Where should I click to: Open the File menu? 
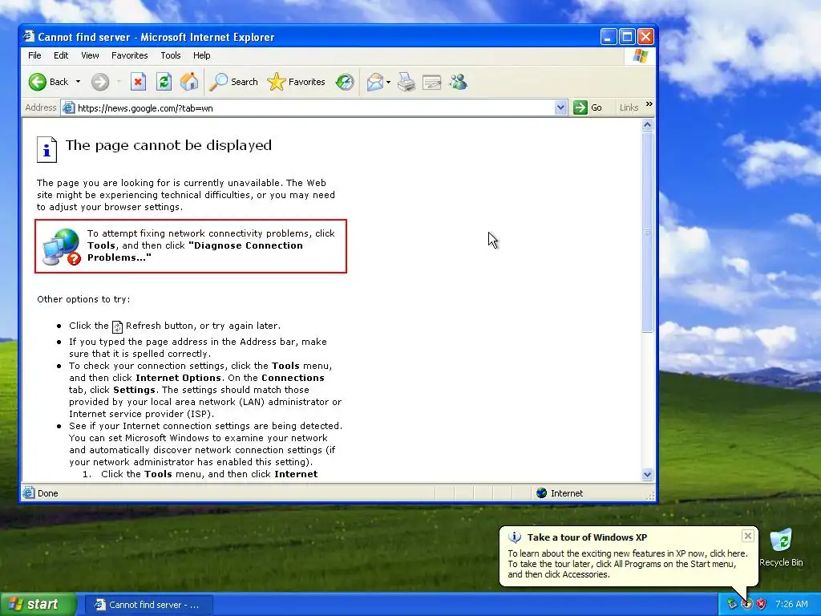[34, 55]
